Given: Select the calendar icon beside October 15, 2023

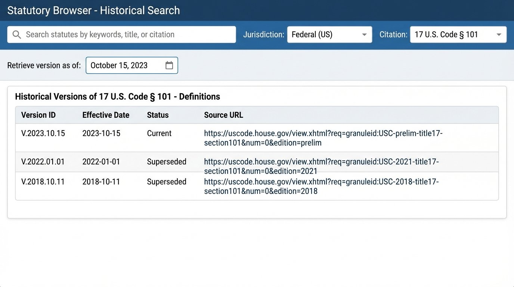Looking at the screenshot, I should 169,65.
